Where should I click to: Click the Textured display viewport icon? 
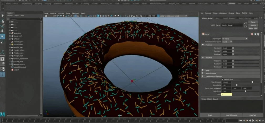click(106, 16)
